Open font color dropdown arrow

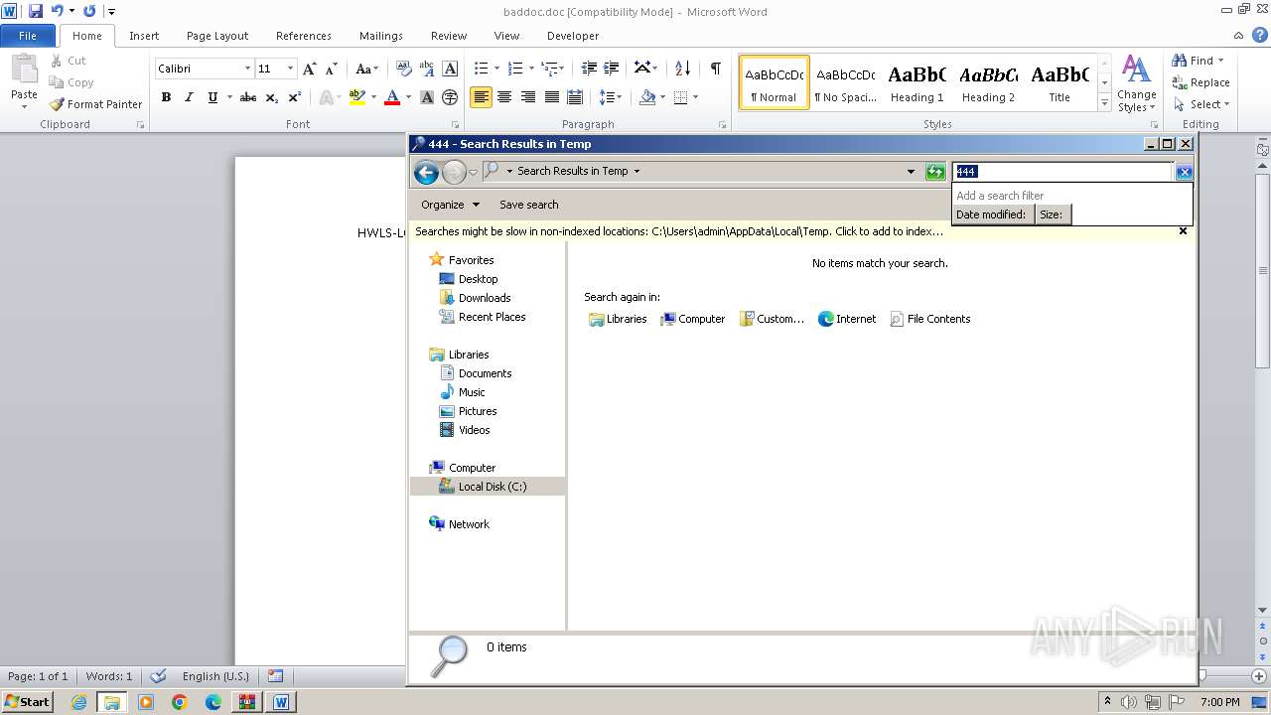[x=408, y=97]
